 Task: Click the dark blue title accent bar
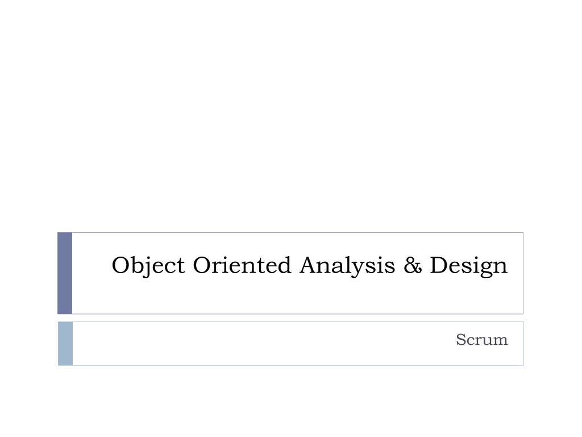coord(65,273)
